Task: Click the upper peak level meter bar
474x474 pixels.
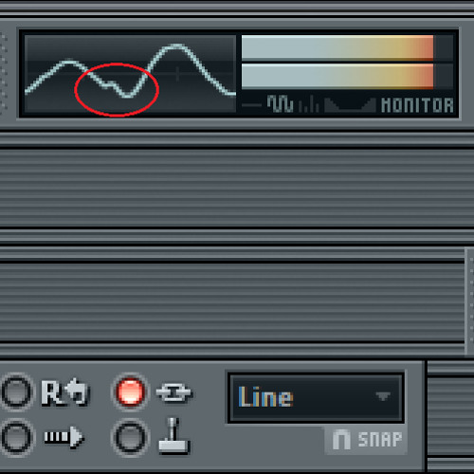Action: (337, 47)
